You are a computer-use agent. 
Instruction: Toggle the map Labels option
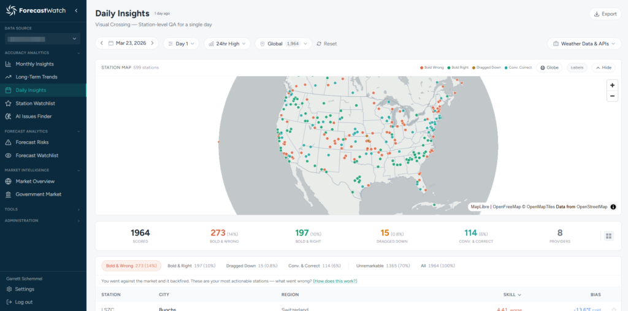coord(576,67)
